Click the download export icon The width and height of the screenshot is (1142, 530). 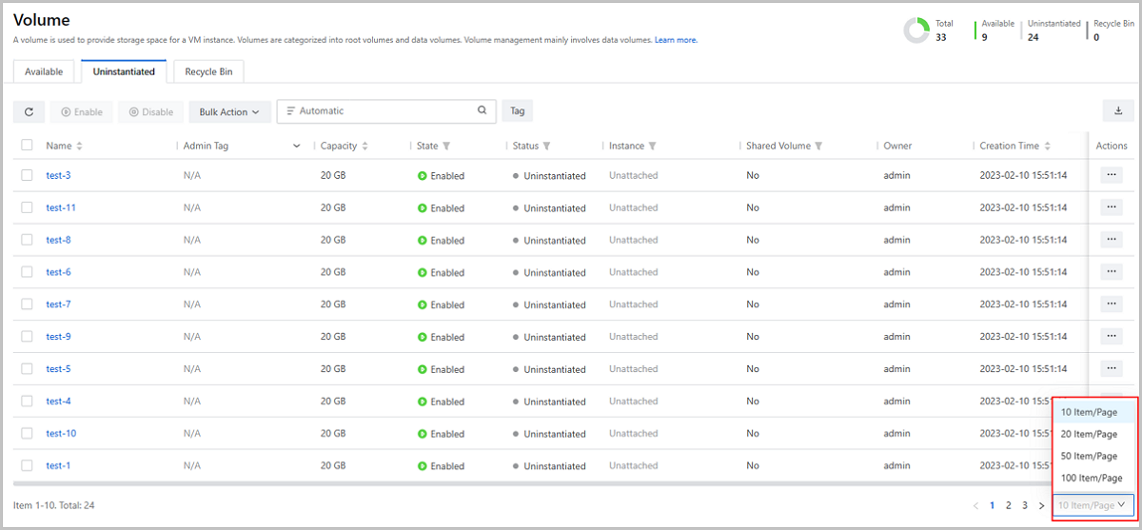1117,111
